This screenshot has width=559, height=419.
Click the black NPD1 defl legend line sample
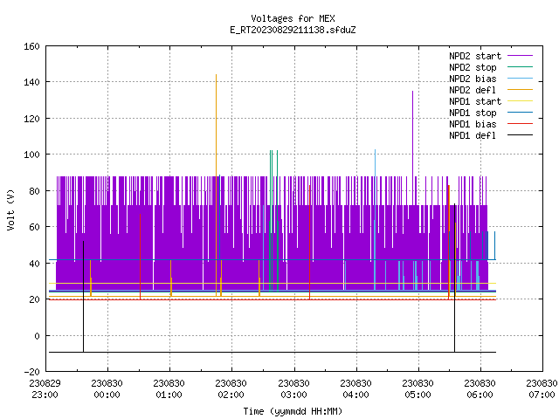coord(520,135)
